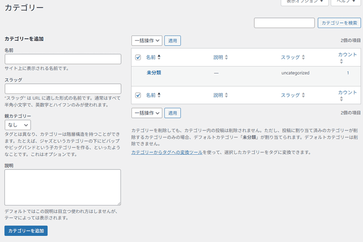Click sort arrows beside bottom 名前 footer column
The width and height of the screenshot is (363, 242).
coord(159,95)
